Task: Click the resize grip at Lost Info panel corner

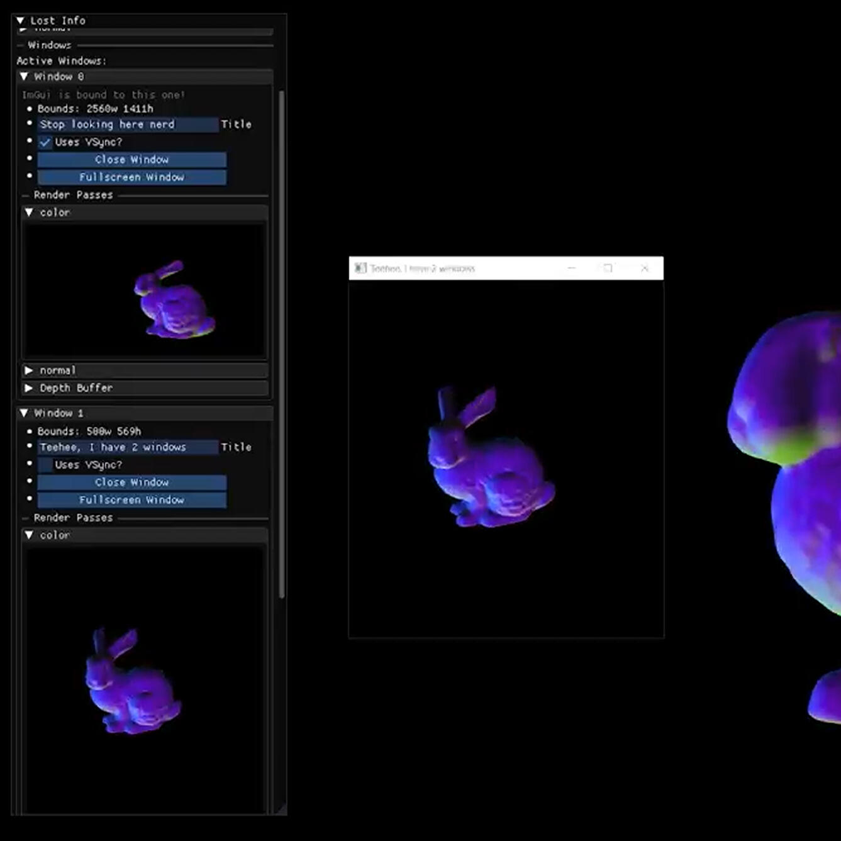Action: 281,810
